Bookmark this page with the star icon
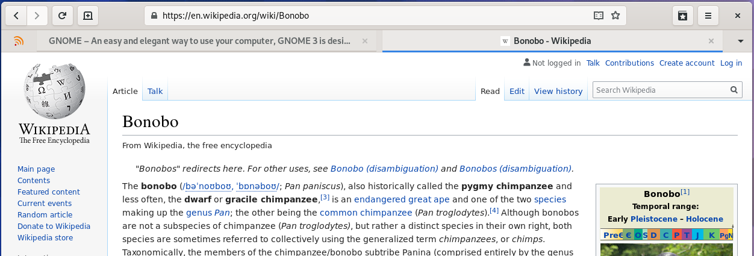This screenshot has height=256, width=754. (x=615, y=16)
